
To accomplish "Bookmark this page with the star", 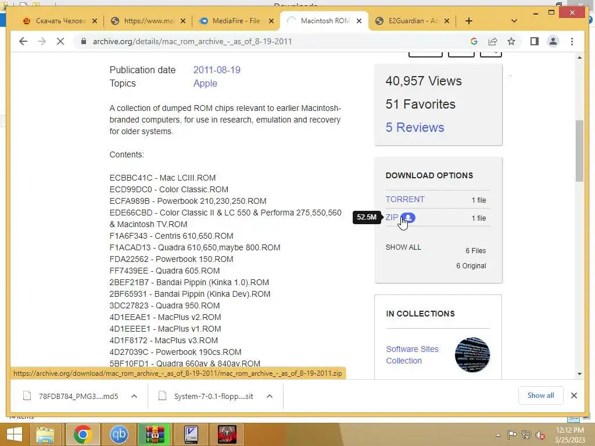I will point(511,41).
